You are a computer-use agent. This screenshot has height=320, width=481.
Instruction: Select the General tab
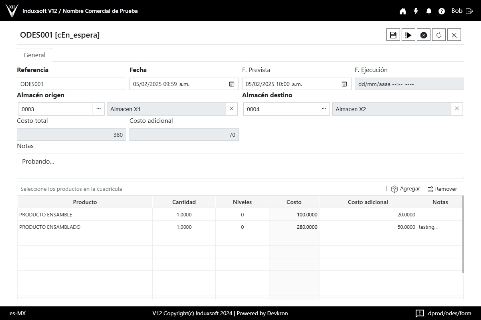(34, 55)
